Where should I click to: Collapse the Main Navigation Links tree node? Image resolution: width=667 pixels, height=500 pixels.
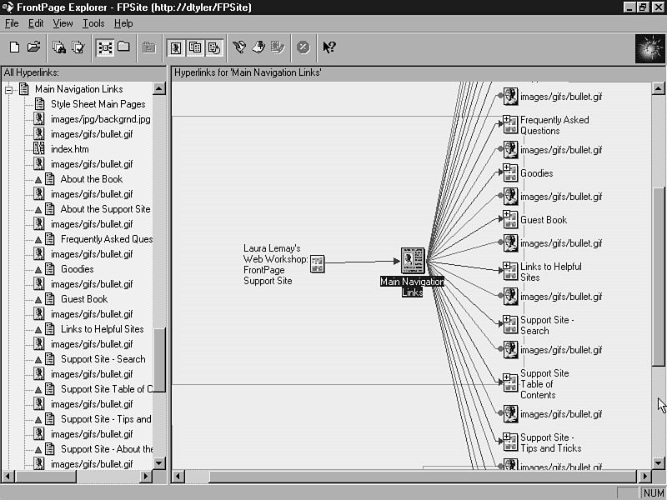[9, 89]
